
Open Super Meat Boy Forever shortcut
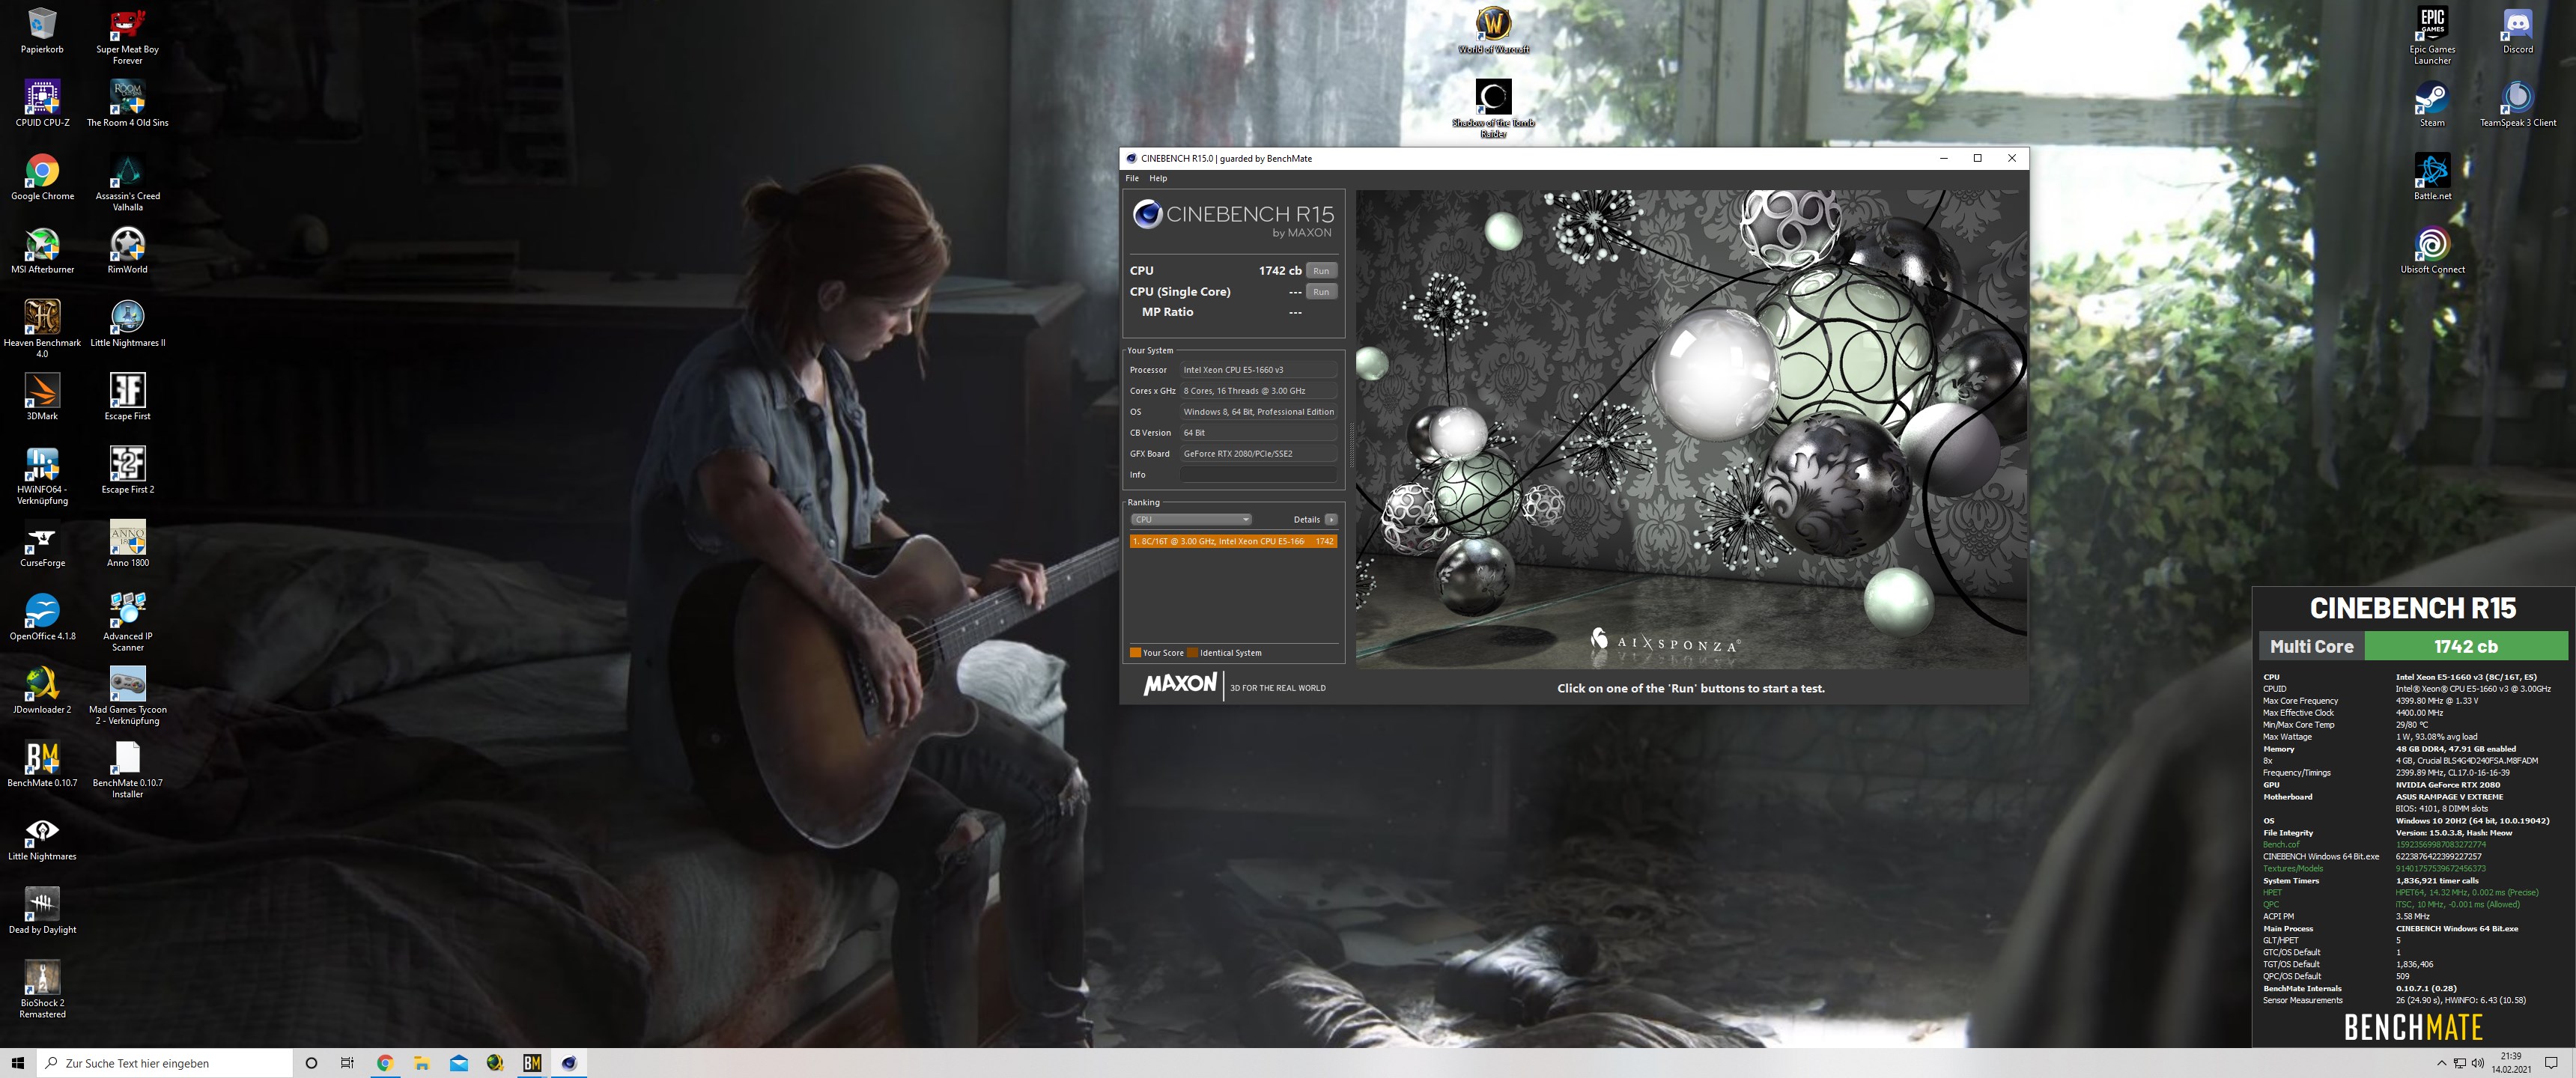point(127,36)
